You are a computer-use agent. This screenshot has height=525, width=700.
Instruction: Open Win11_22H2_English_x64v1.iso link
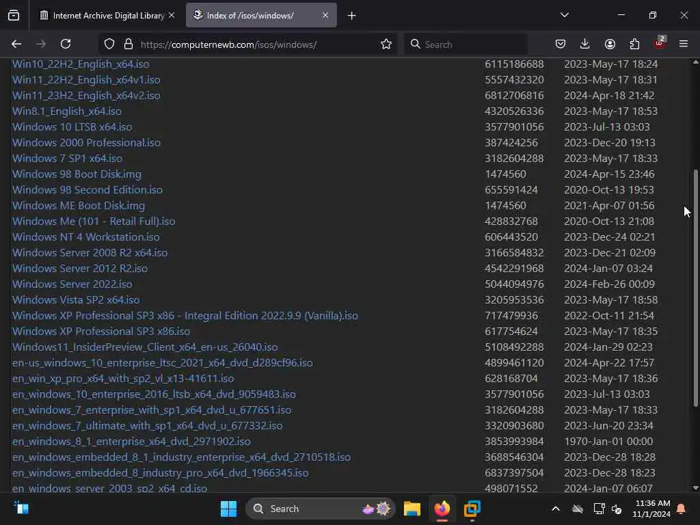tap(86, 79)
